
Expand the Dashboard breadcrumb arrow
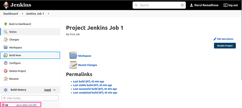pyautogui.click(x=23, y=14)
